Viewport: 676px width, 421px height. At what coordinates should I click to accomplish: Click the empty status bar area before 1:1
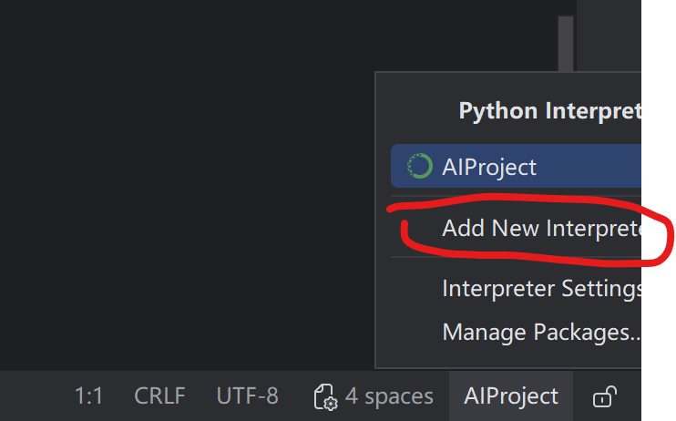point(35,396)
